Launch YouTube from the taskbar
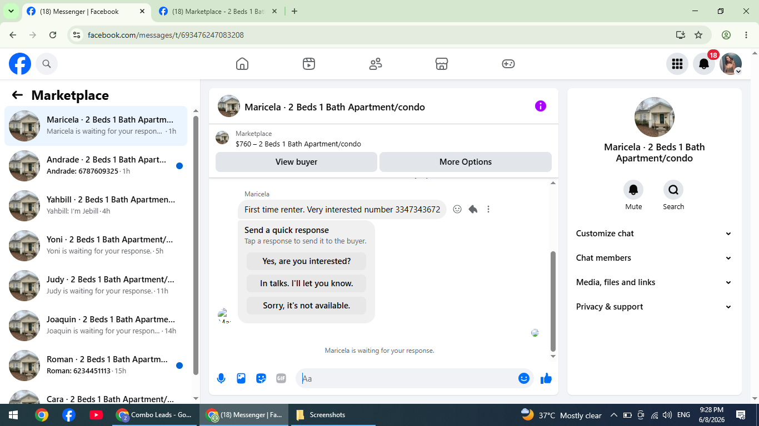Screen dimensions: 759x426 96,415
